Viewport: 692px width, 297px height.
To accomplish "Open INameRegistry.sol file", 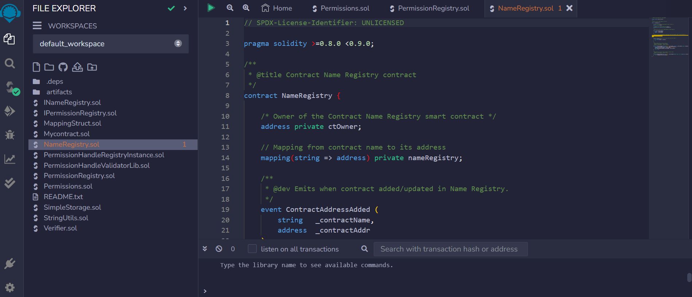I will (x=72, y=103).
